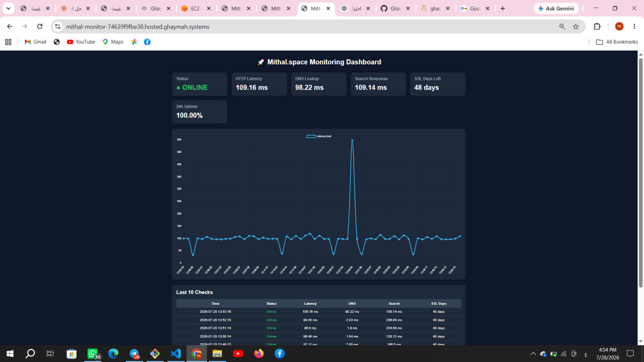The height and width of the screenshot is (362, 644).
Task: Click the HTTP Latency 109.16 ms card
Action: tap(259, 84)
